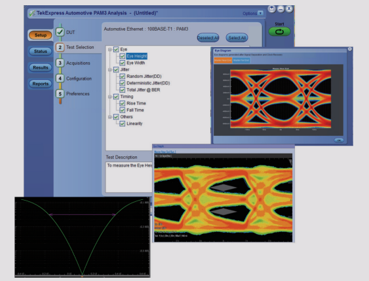Click the TekExpress application logo icon
This screenshot has height=281, width=369.
pos(31,13)
